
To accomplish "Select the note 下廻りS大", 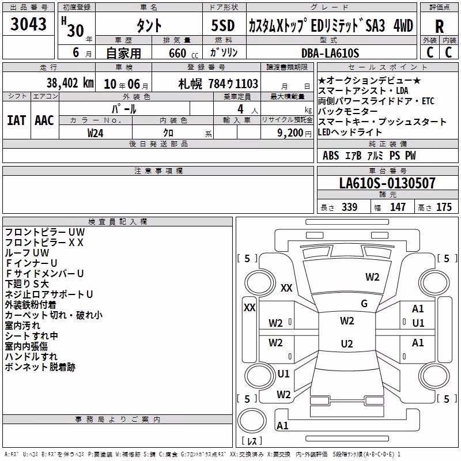I will 27,284.
